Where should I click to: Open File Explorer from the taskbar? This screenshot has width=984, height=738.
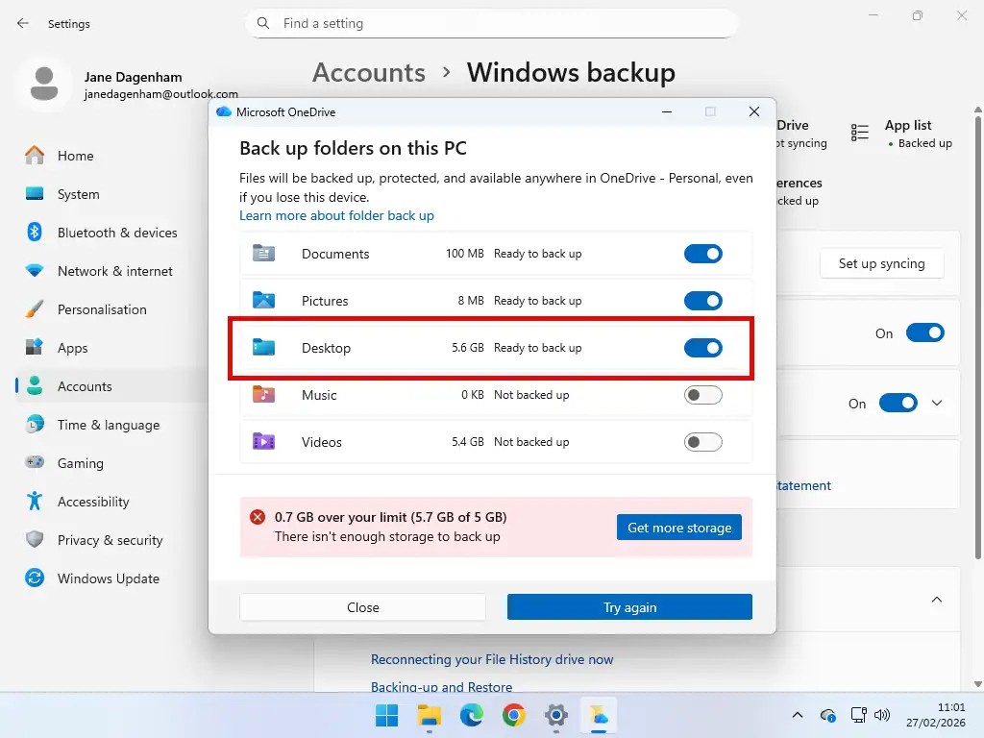tap(429, 715)
